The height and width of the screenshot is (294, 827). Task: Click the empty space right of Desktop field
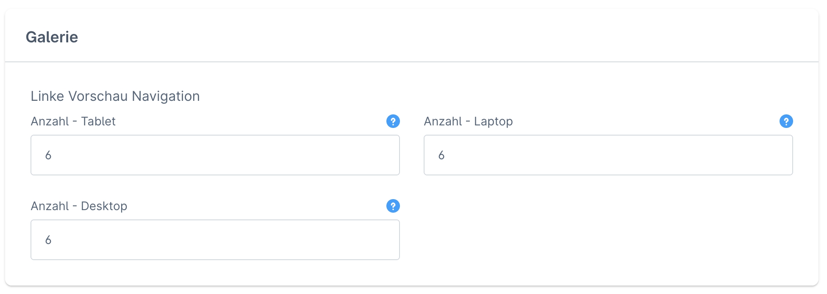[608, 240]
